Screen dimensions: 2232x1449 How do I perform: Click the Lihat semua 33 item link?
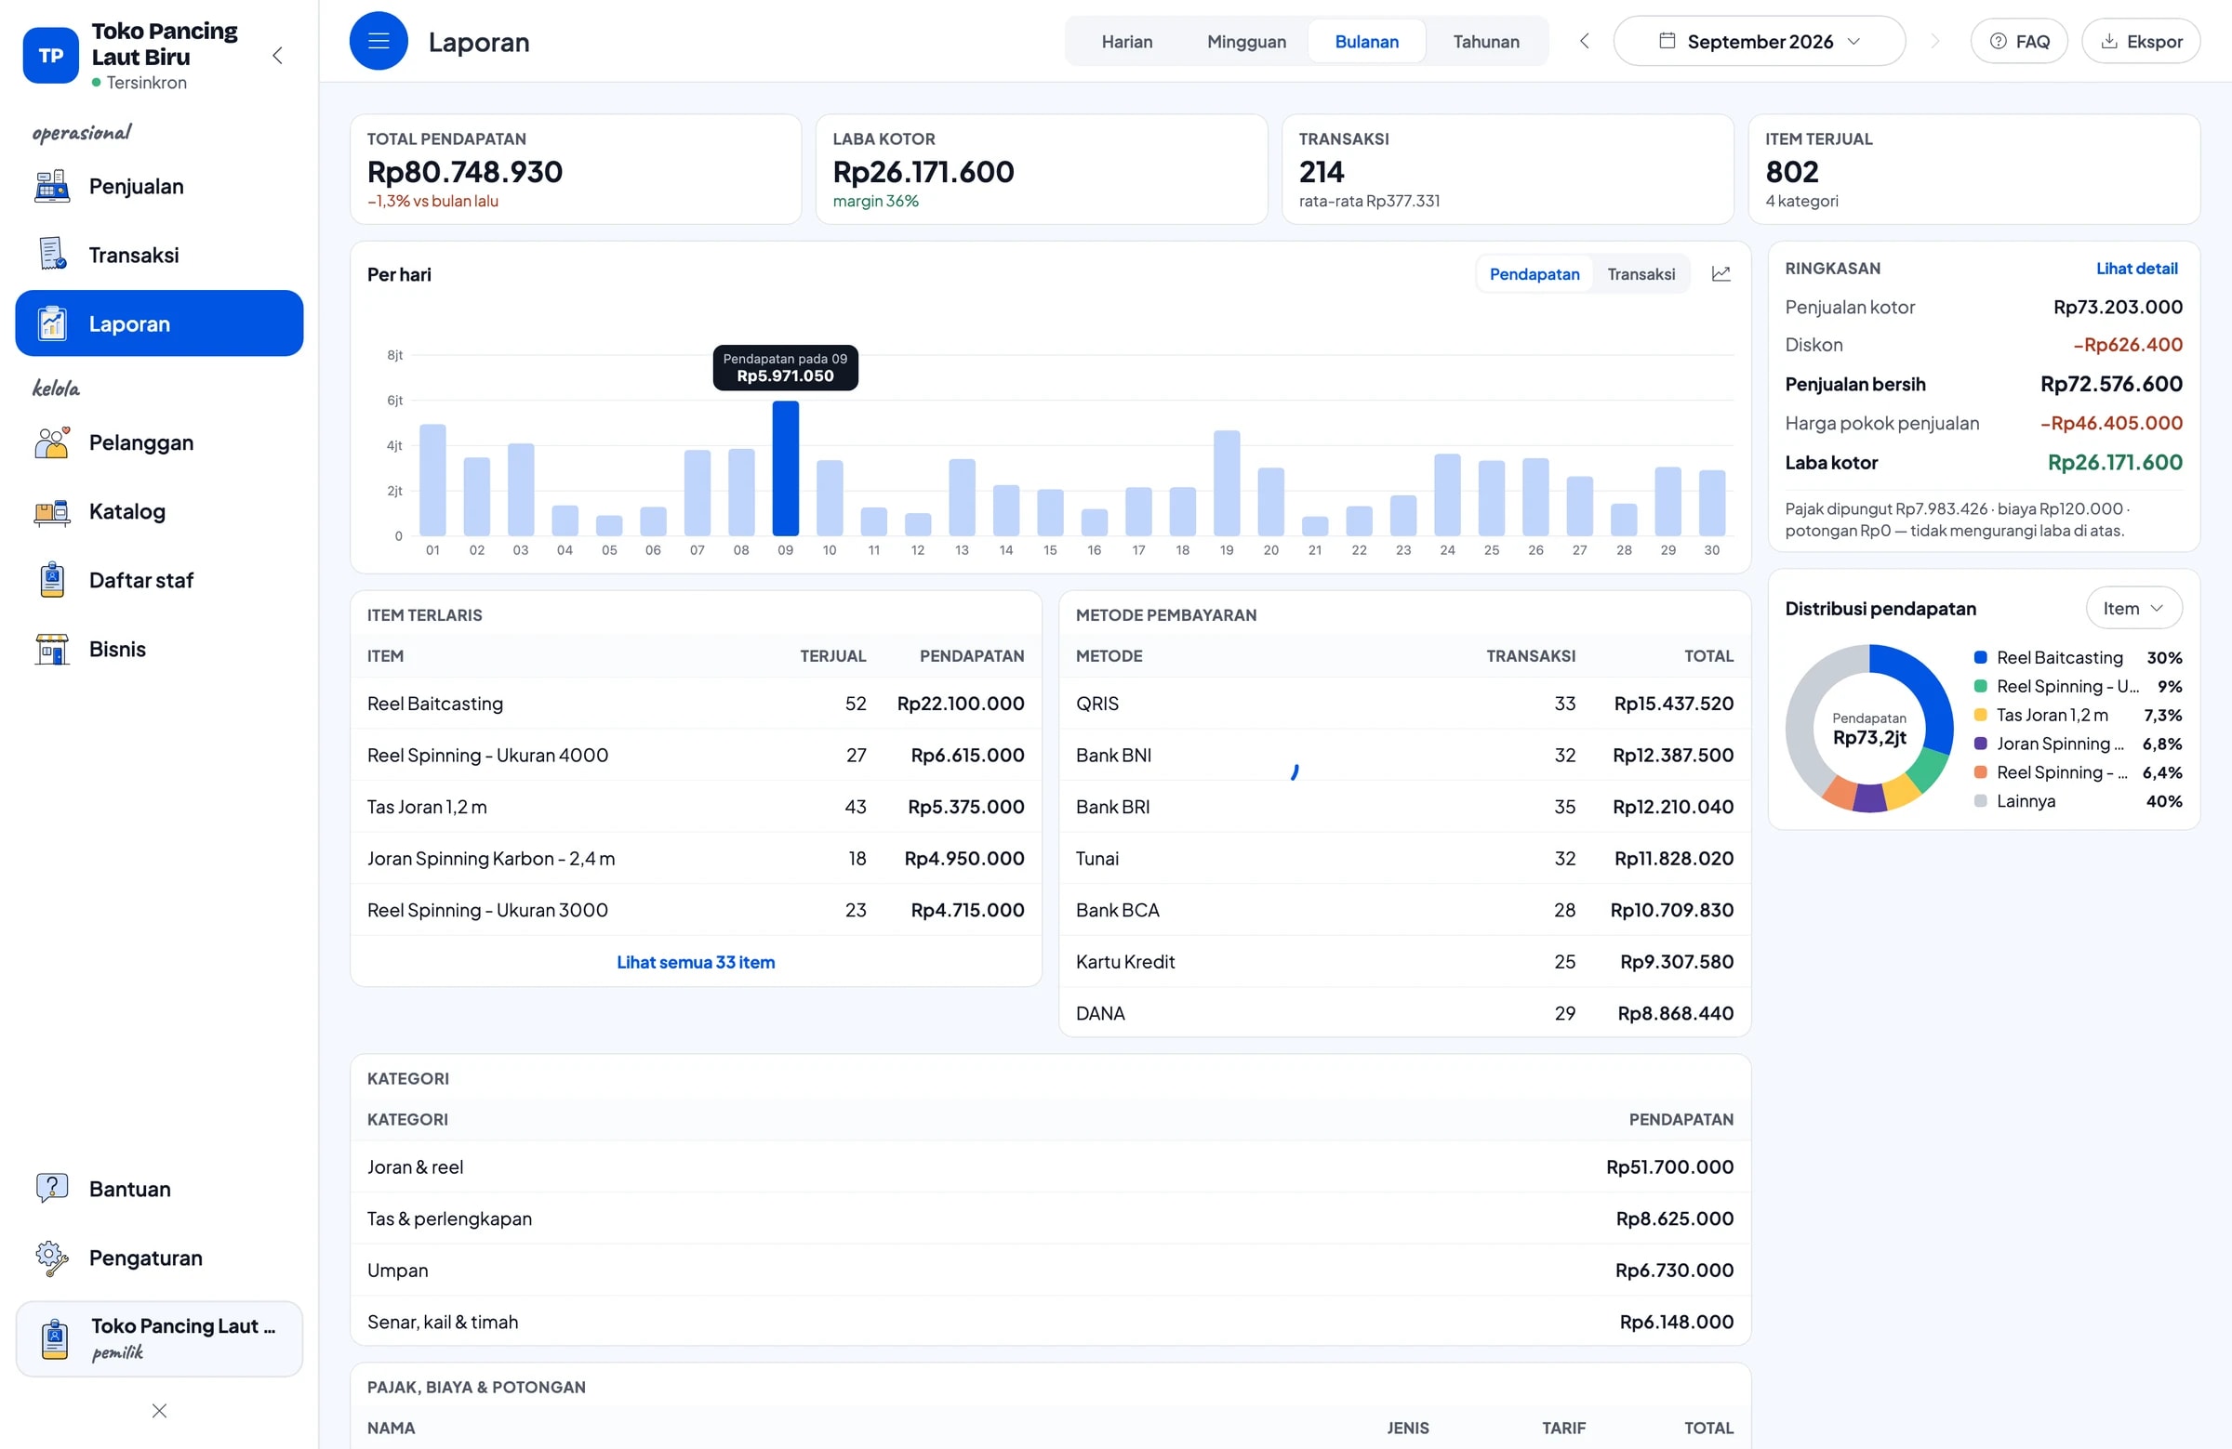tap(696, 962)
